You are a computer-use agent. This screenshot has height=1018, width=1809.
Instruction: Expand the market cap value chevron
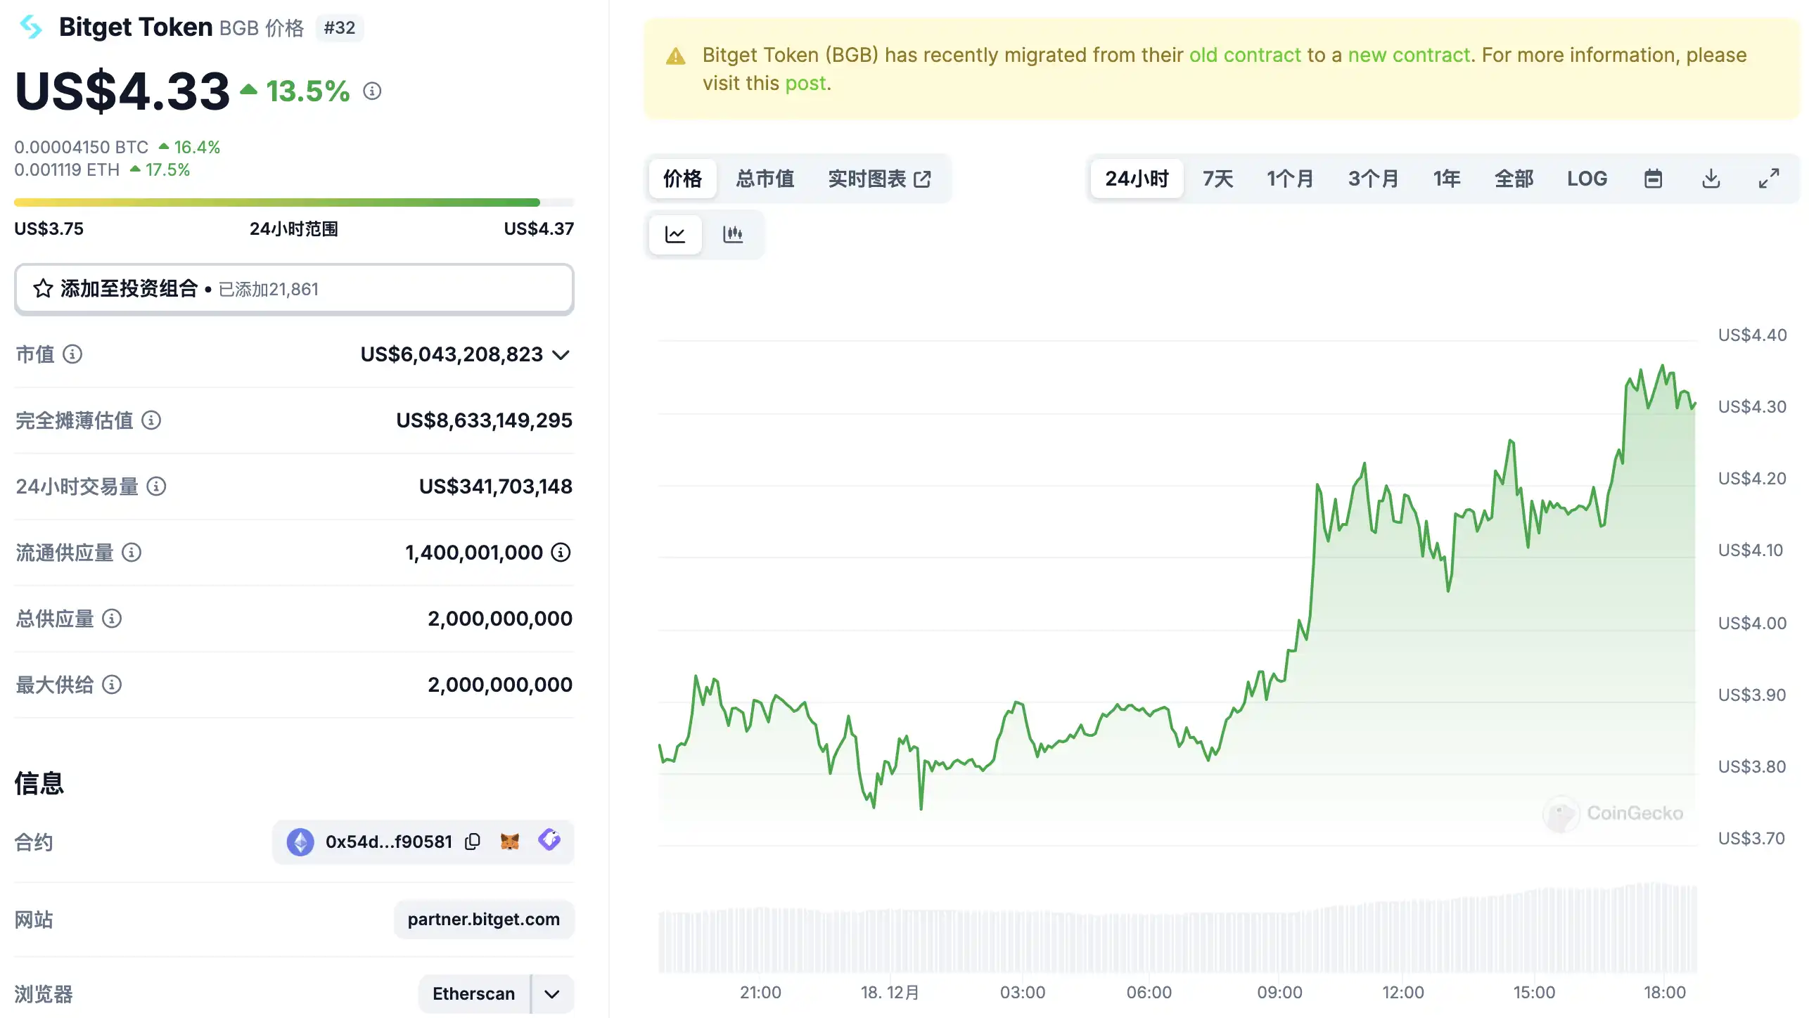[x=561, y=354]
